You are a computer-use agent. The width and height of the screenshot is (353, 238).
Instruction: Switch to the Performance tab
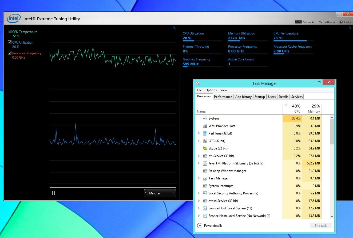click(223, 97)
